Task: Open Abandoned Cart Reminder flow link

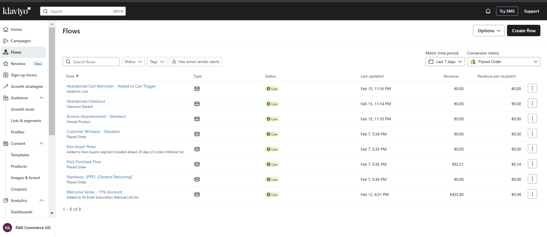Action: pyautogui.click(x=111, y=86)
